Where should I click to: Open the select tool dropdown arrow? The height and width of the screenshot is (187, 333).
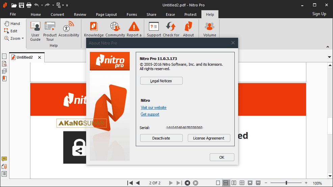[x=63, y=5]
